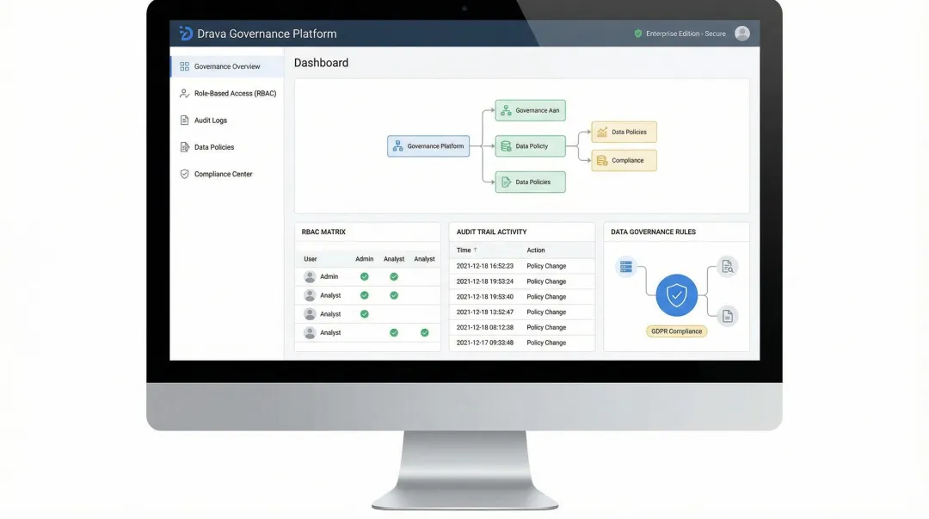
Task: Select the Compliance Center shield icon
Action: pos(184,174)
